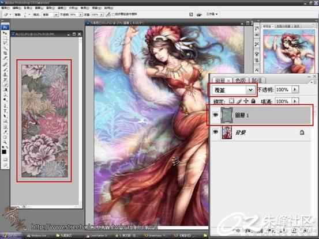Image resolution: width=319 pixels, height=239 pixels.
Task: Open the 濾鏡 (Filter) menu
Action: coord(62,8)
